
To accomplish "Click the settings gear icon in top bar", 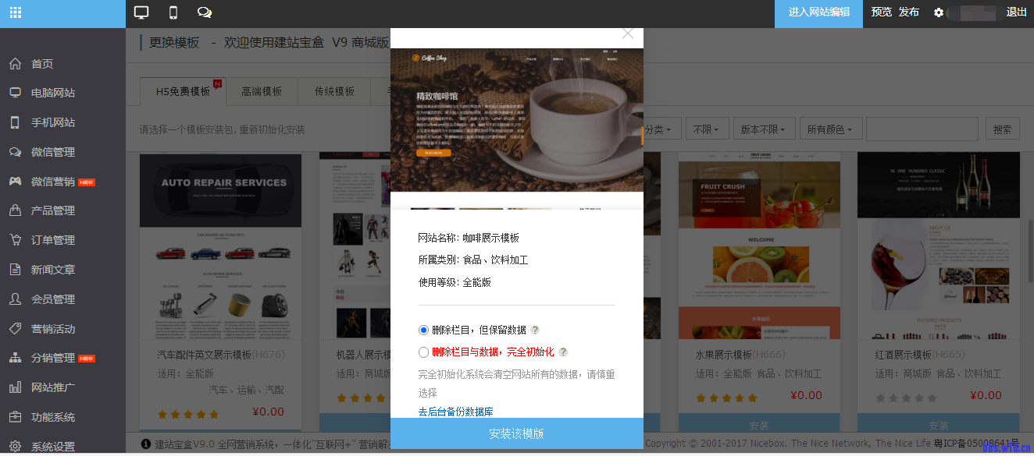I will pyautogui.click(x=939, y=12).
